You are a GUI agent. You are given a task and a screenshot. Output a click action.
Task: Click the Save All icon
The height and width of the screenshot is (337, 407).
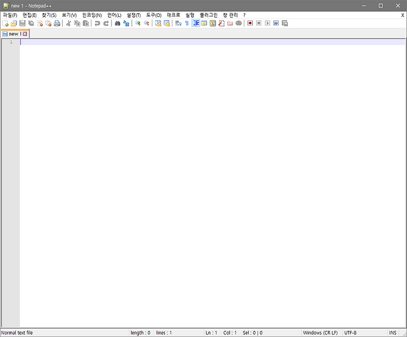point(31,23)
